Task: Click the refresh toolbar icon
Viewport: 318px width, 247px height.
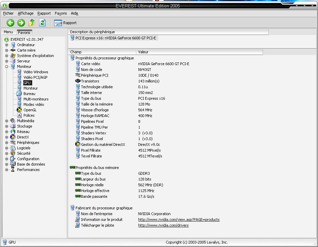Action: [42, 23]
